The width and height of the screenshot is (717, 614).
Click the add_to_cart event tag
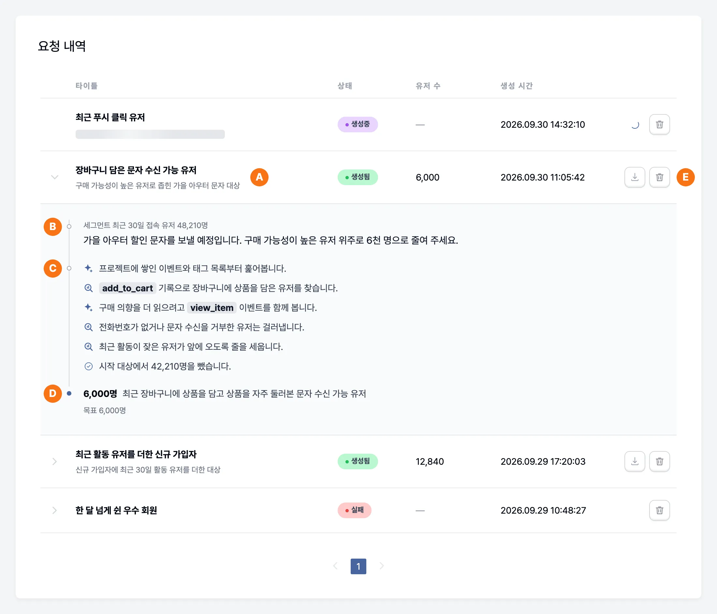[x=127, y=288]
